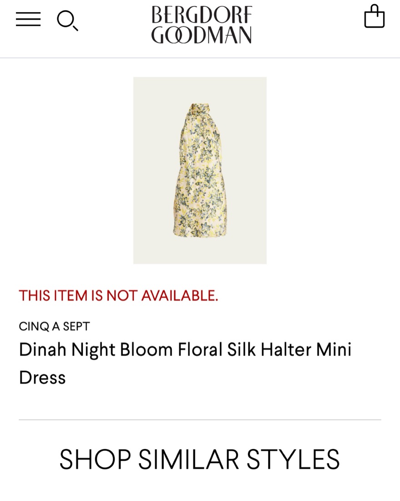Open the hamburger navigation menu
The image size is (400, 501).
[x=28, y=19]
